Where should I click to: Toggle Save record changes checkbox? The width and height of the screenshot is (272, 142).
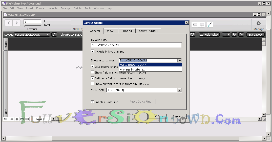(92, 66)
